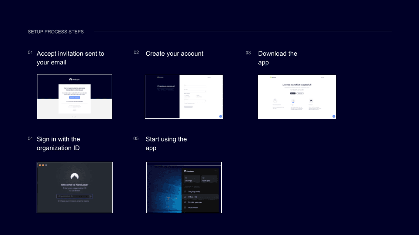Select the Private gateway entry
The width and height of the screenshot is (419, 235).
(200, 202)
